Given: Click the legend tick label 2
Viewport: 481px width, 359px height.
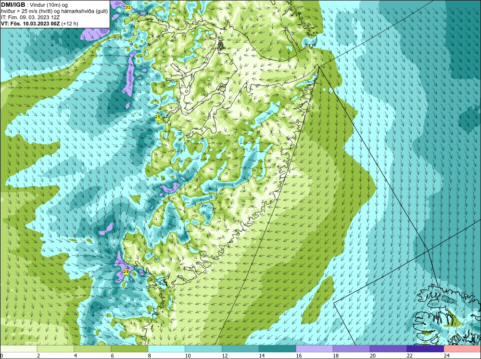Looking at the screenshot, I should click(38, 356).
